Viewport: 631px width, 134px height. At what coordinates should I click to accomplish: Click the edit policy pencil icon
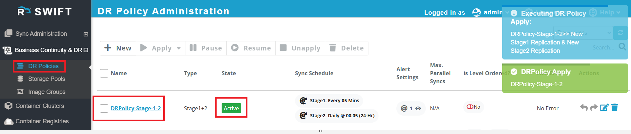604,108
